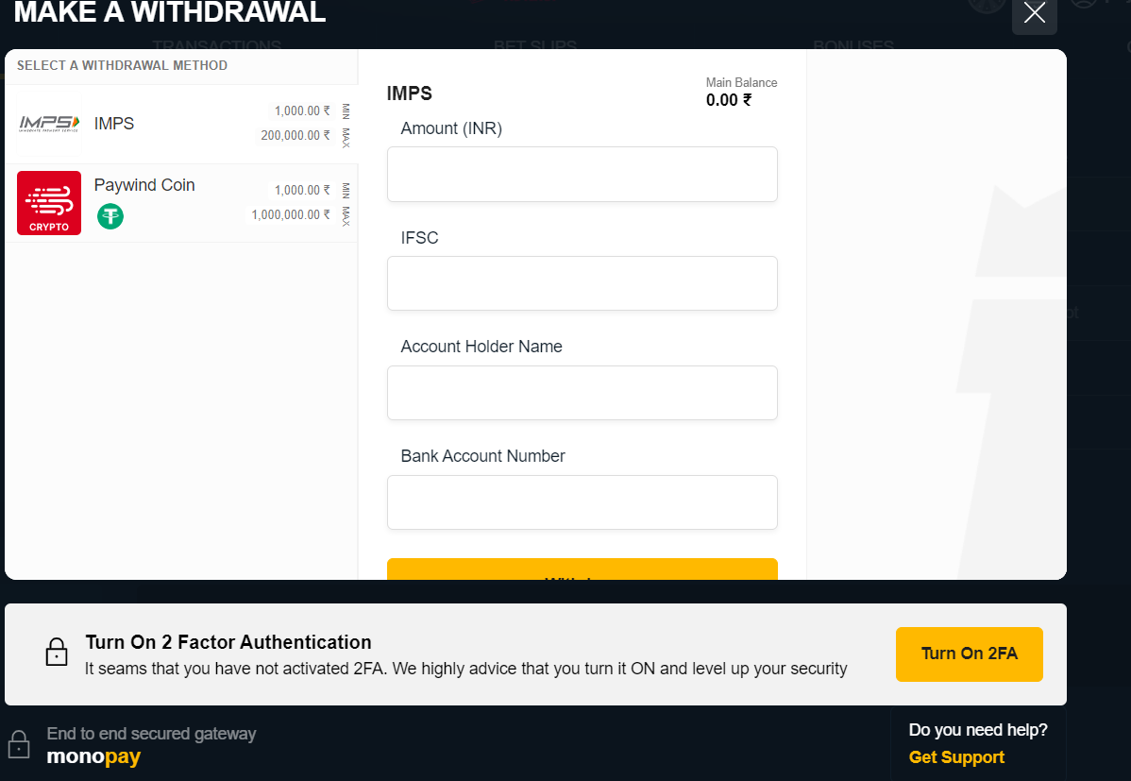This screenshot has height=781, width=1131.
Task: Focus the Amount (INR) field
Action: pos(582,175)
